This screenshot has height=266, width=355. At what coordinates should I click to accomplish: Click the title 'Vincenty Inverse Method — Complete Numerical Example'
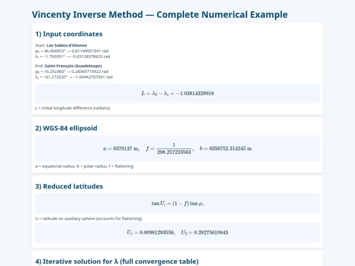[160, 14]
